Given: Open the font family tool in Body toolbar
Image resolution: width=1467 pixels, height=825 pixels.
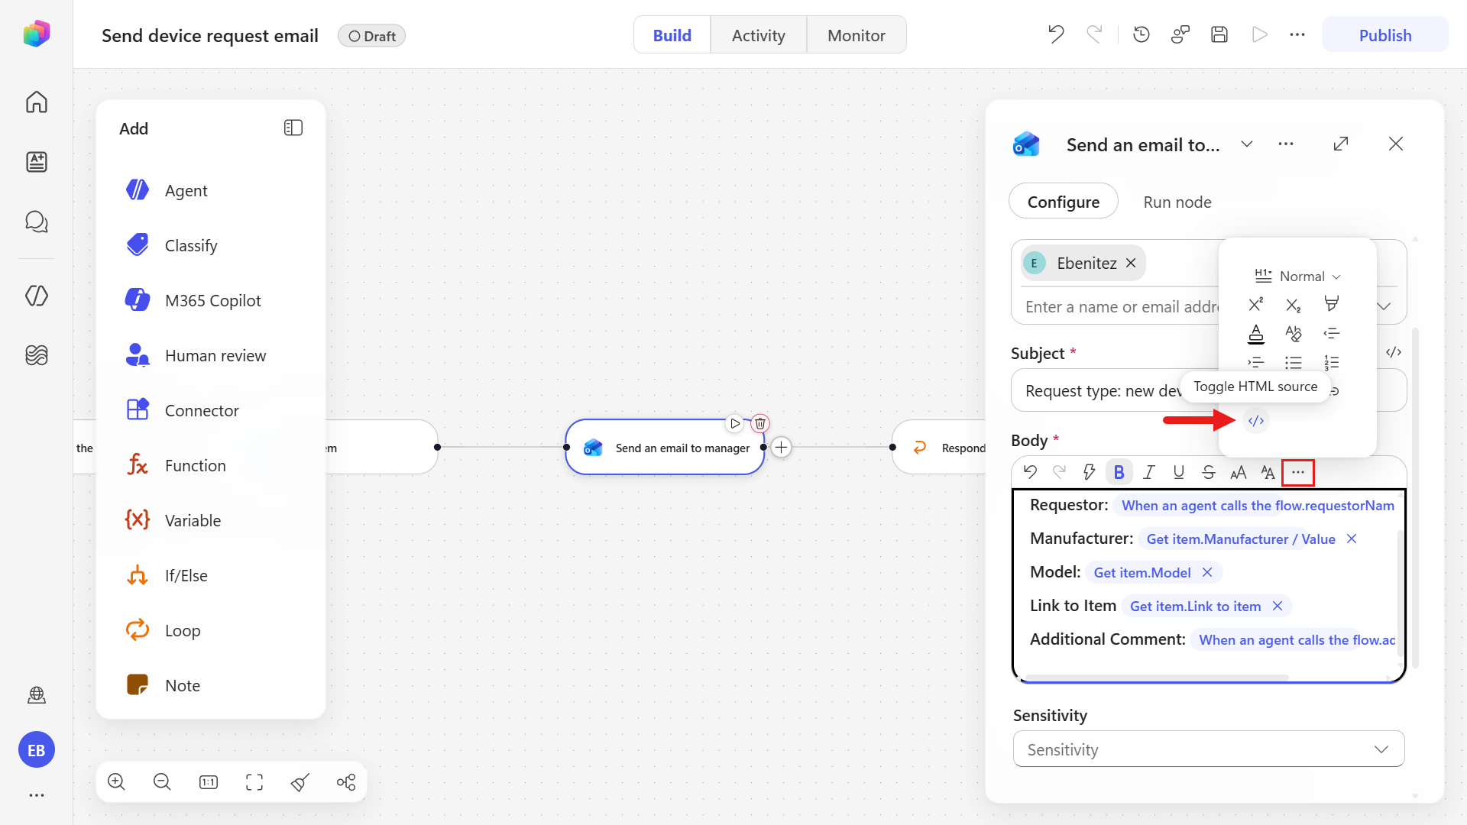Looking at the screenshot, I should [1268, 473].
